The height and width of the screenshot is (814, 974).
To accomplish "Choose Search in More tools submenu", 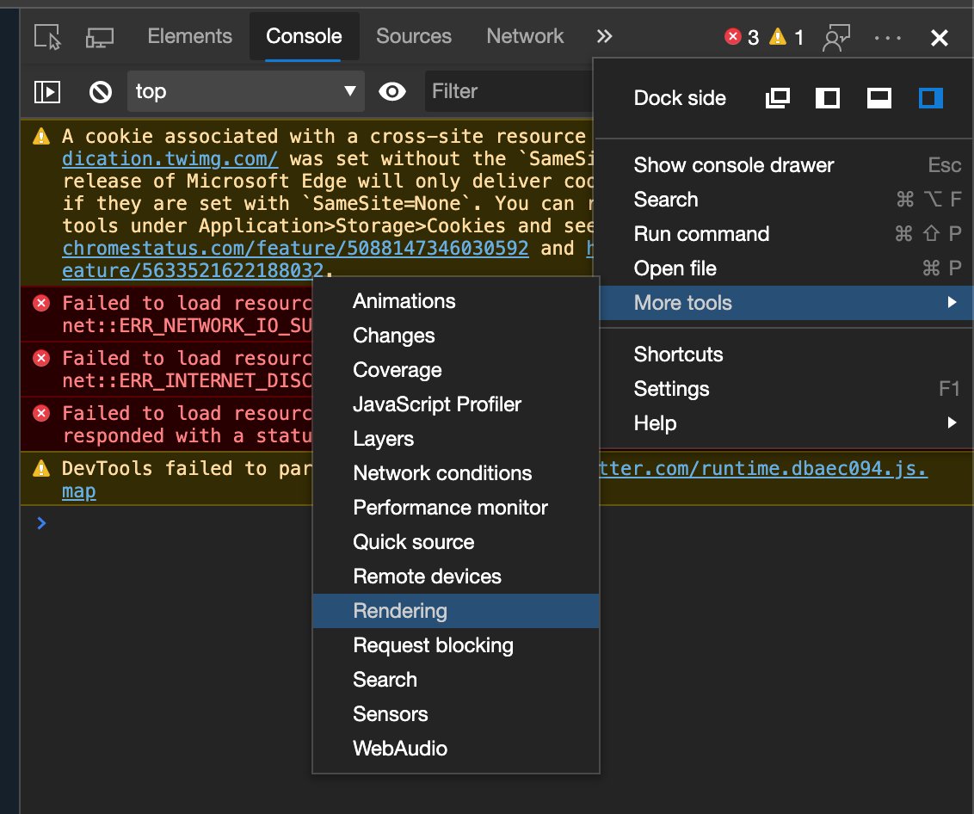I will tap(456, 680).
